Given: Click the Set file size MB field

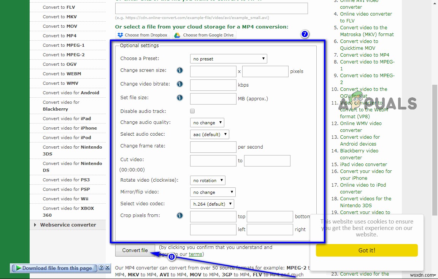Looking at the screenshot, I should (x=213, y=99).
